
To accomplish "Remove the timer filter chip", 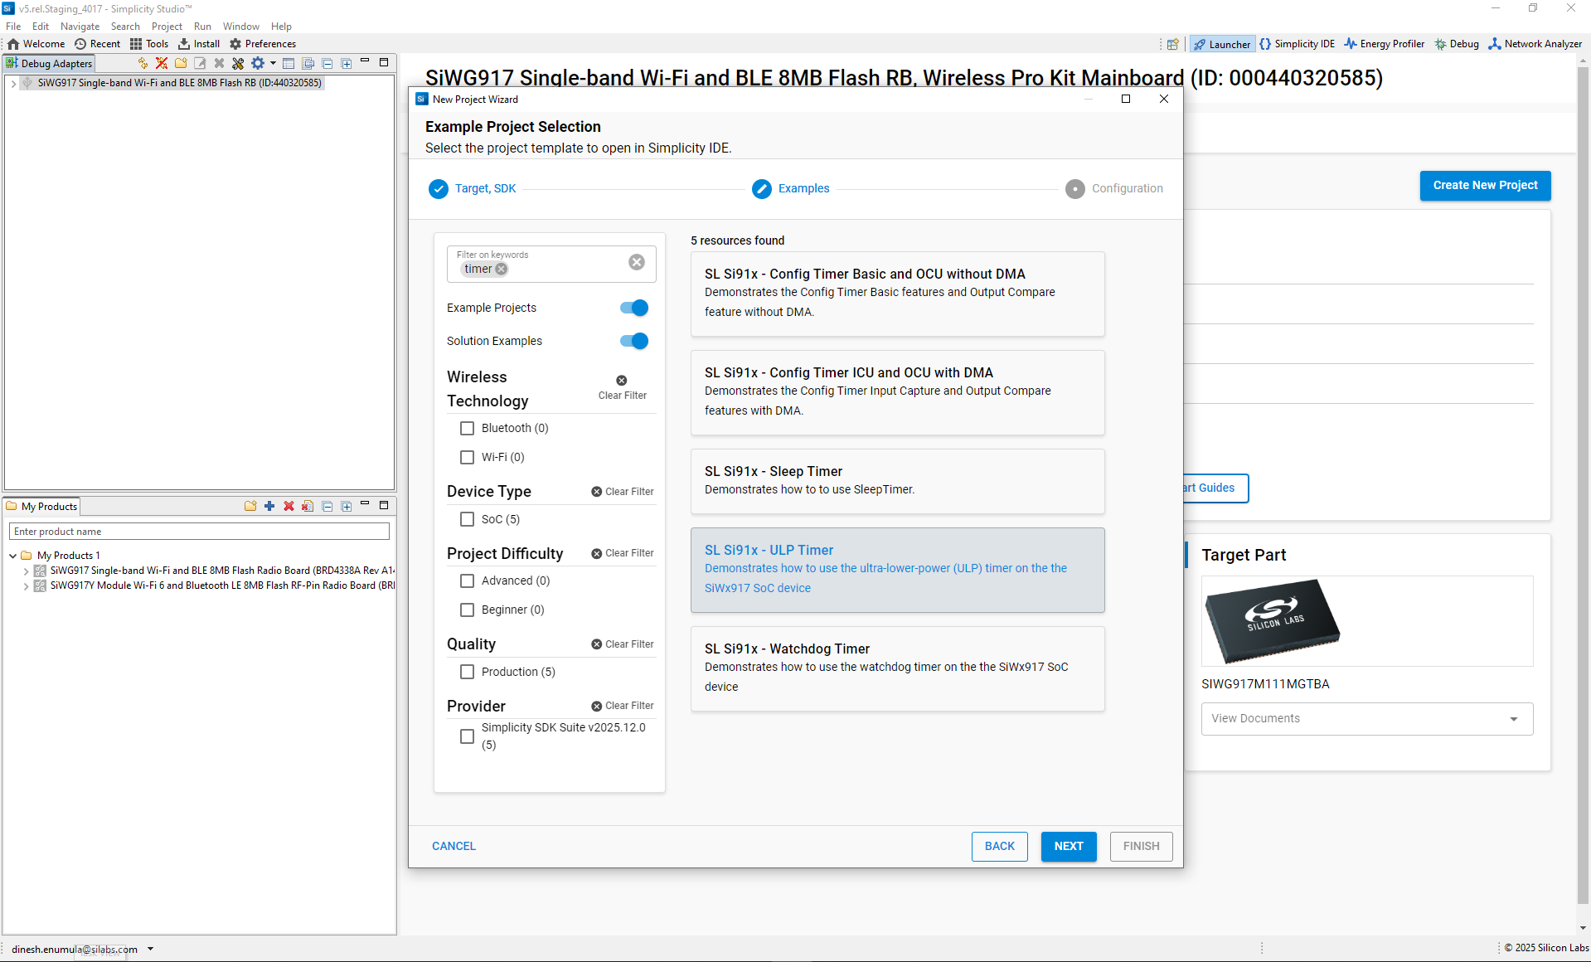I will 502,270.
